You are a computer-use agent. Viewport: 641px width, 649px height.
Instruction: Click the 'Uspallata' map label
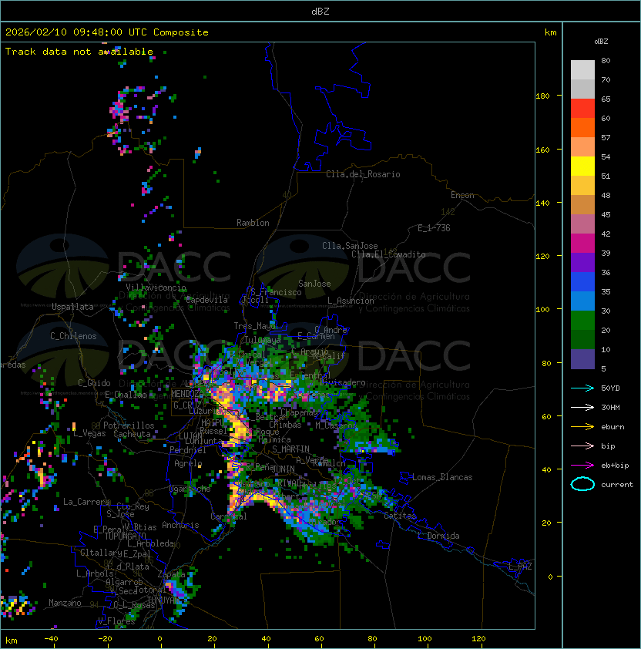tap(72, 307)
